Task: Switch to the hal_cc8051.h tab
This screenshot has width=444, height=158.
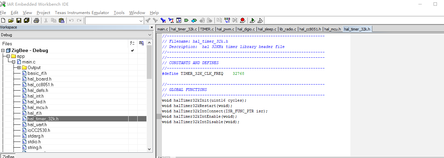Action: pyautogui.click(x=310, y=29)
